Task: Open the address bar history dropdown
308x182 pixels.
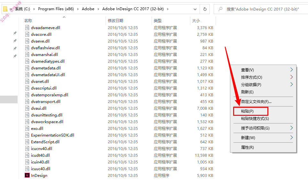Action: (195, 9)
